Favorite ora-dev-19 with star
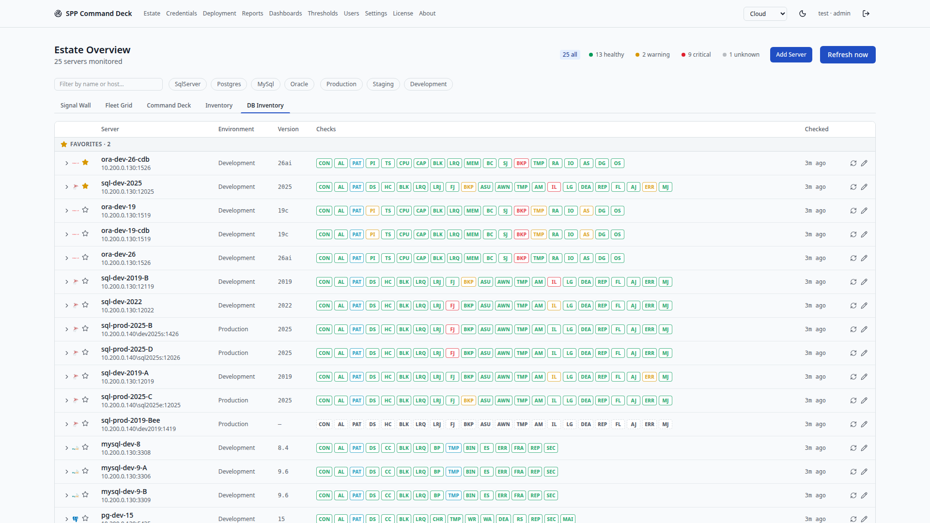The width and height of the screenshot is (930, 523). [x=85, y=210]
